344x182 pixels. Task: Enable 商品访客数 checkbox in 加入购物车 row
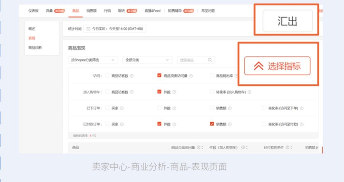tap(107, 92)
